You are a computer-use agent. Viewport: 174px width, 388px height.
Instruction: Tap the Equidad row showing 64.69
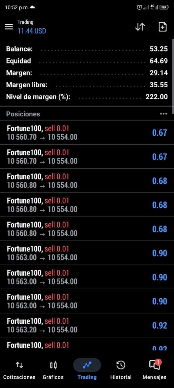pyautogui.click(x=87, y=61)
